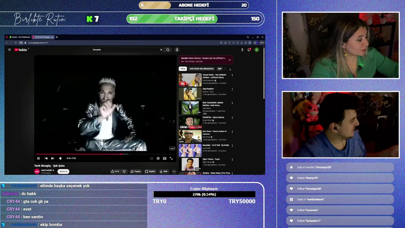Open options for 'Veysel Mutlu - Vay Delikanlı Gönlüm'
This screenshot has height=228, width=405.
pos(232,75)
